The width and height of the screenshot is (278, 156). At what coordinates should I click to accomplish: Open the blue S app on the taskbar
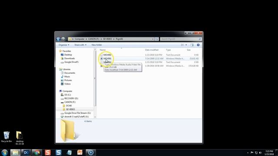58,153
